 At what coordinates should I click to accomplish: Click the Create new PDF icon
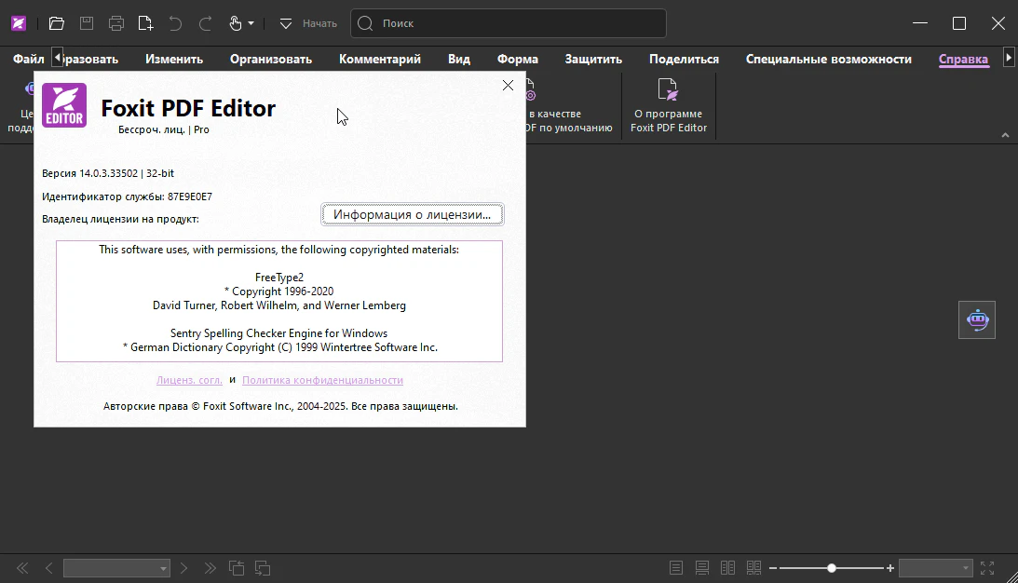point(145,23)
